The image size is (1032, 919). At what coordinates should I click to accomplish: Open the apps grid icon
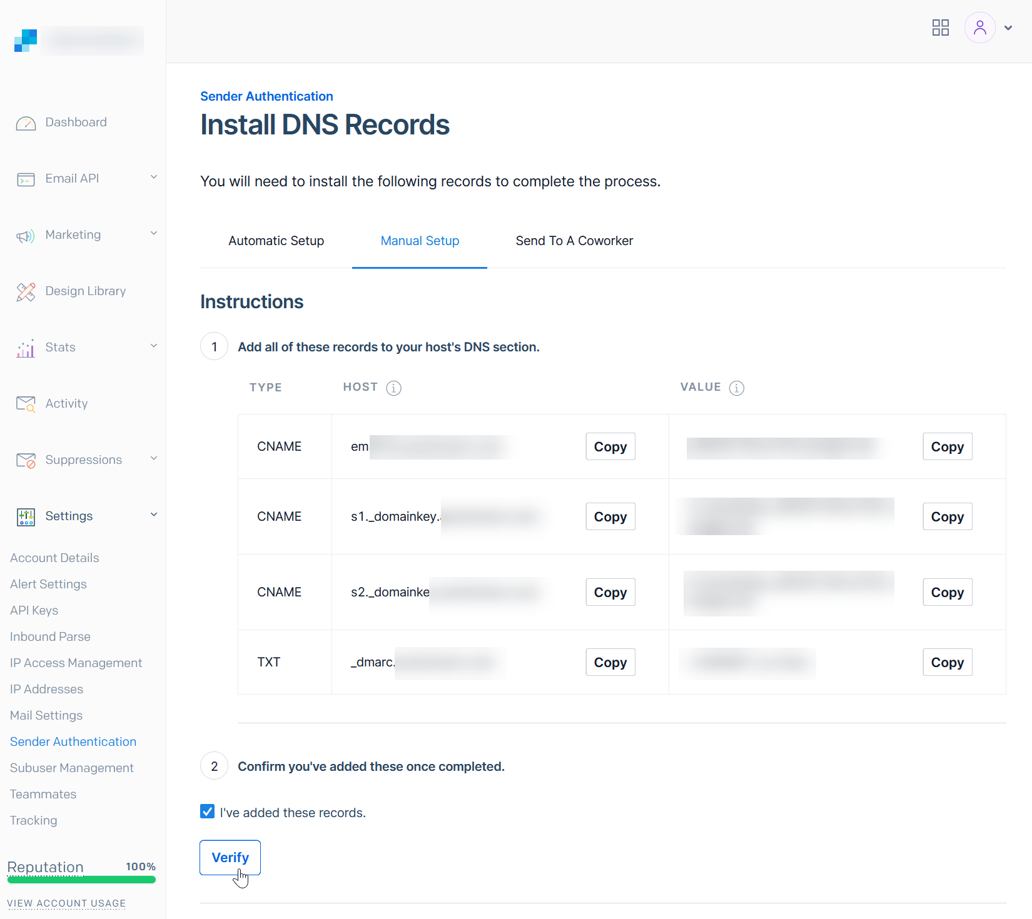[941, 28]
